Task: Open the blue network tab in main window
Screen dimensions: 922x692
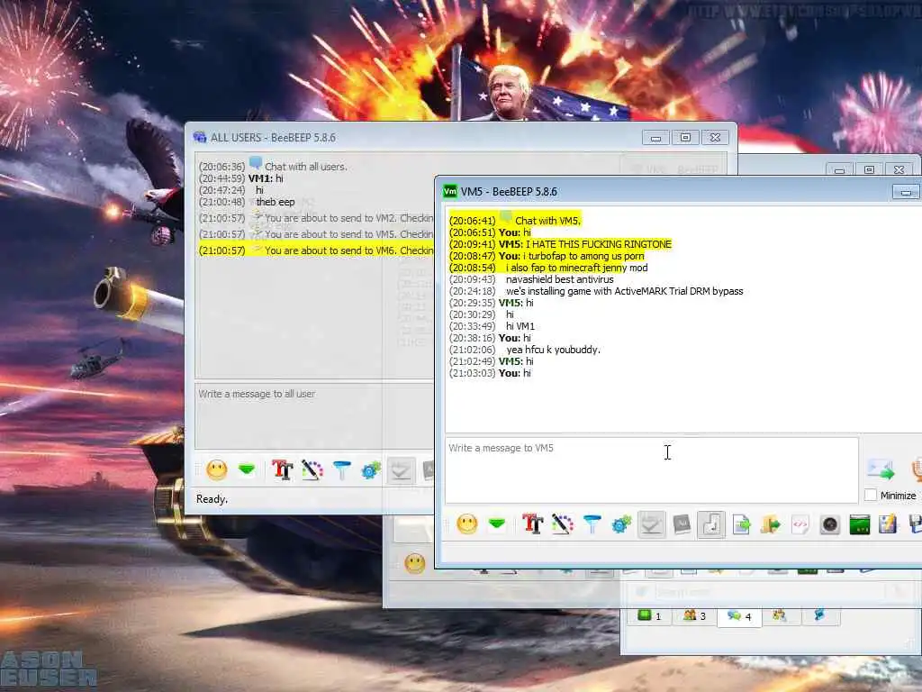Action: click(819, 615)
